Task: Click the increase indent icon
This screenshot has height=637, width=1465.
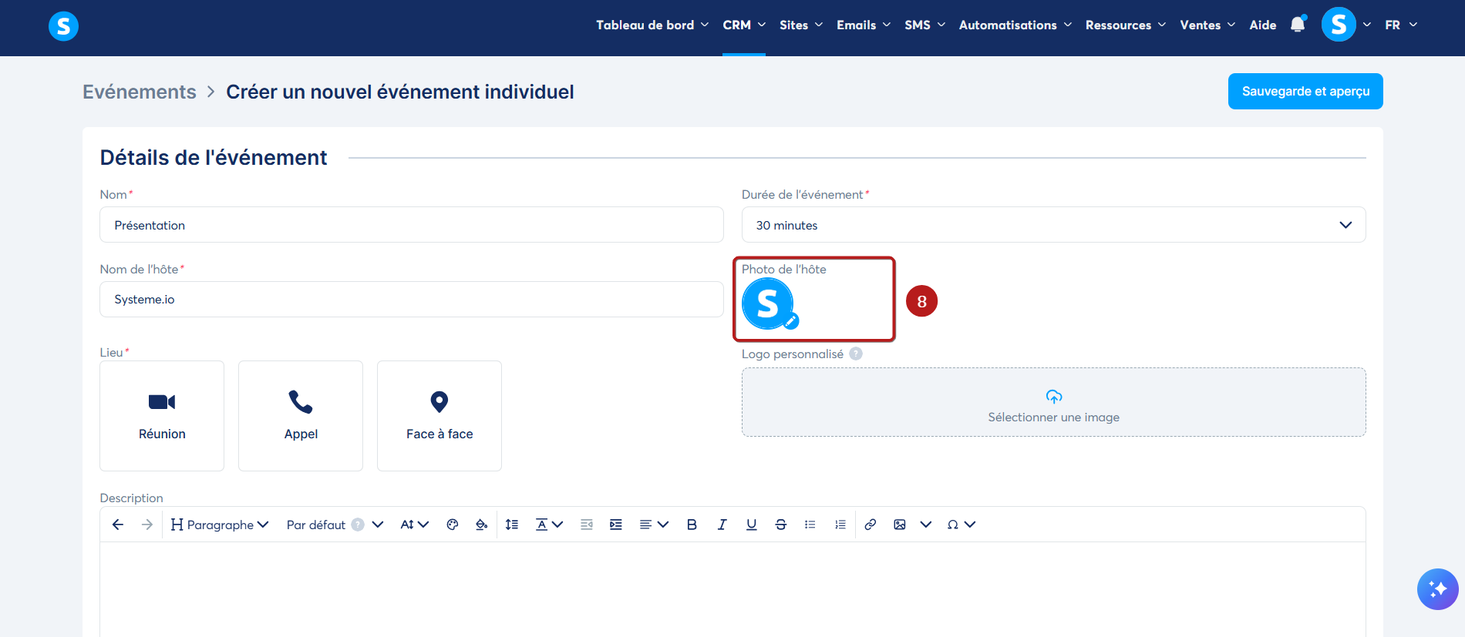Action: [616, 525]
